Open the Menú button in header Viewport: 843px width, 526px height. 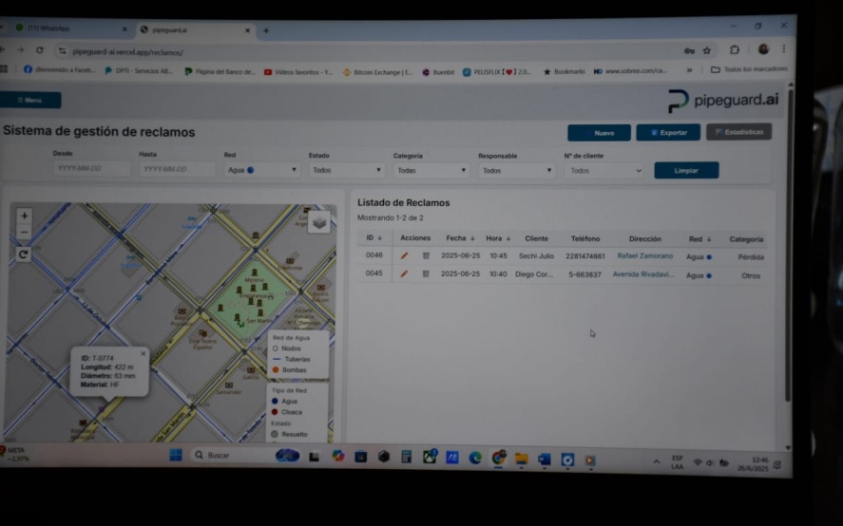30,100
